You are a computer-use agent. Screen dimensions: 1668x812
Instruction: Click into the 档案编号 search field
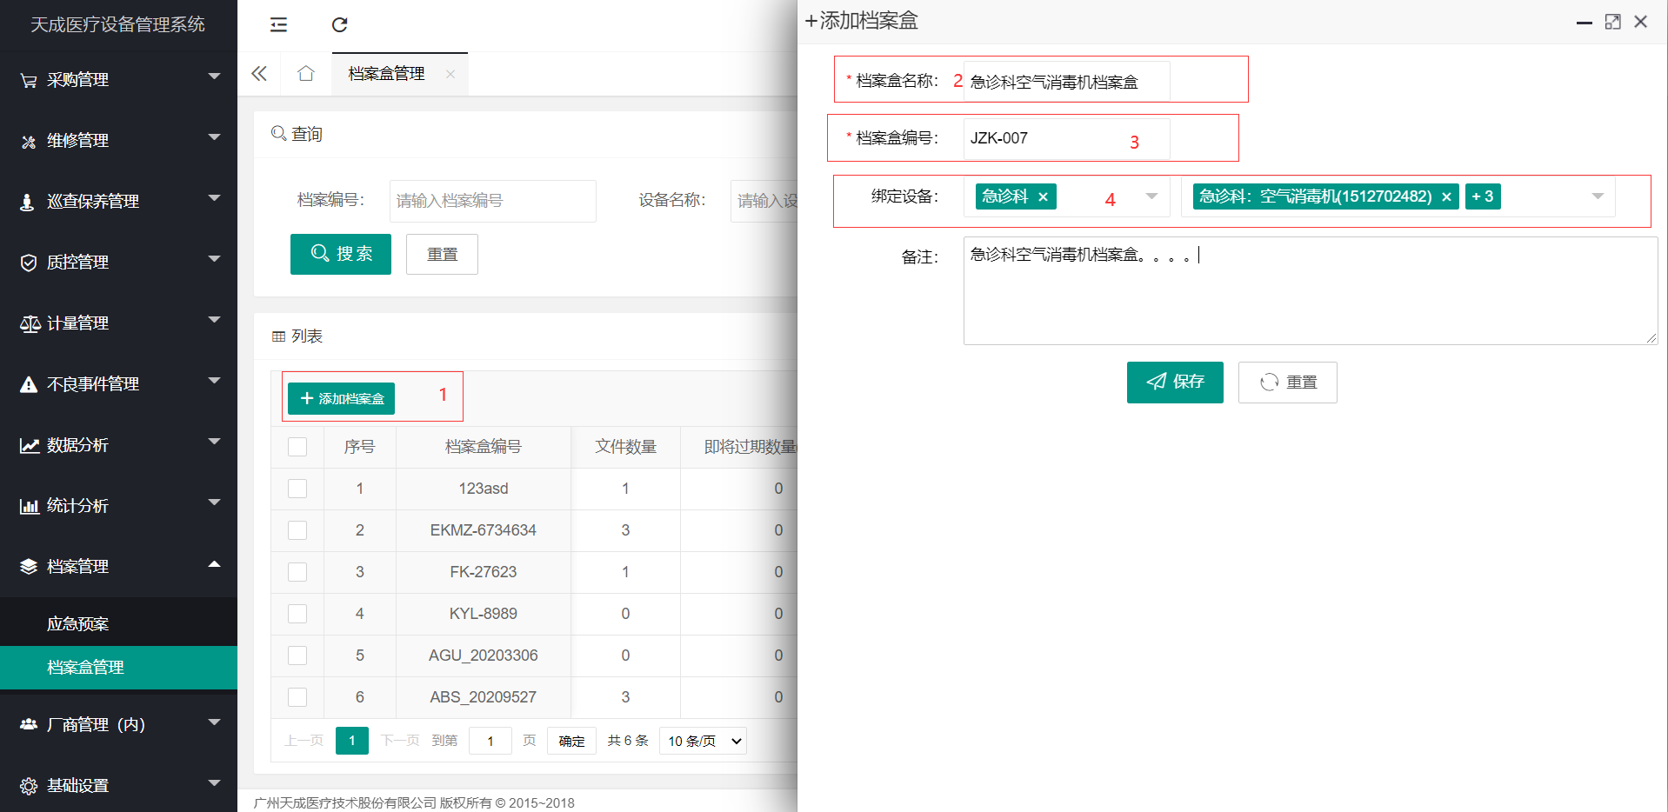[x=493, y=201]
